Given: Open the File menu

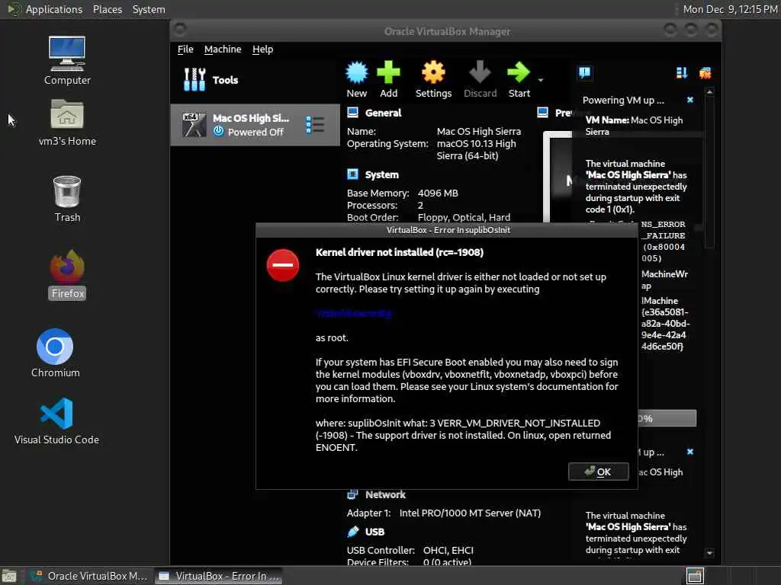Looking at the screenshot, I should point(185,50).
